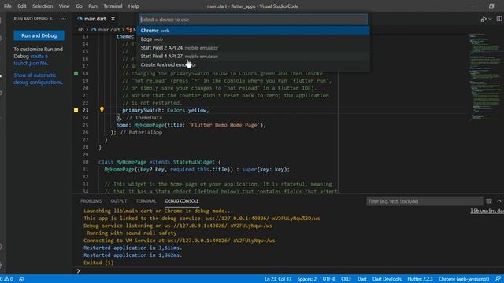The height and width of the screenshot is (283, 504).
Task: Click Flutter: 2.2.3 version in status bar
Action: (x=420, y=279)
